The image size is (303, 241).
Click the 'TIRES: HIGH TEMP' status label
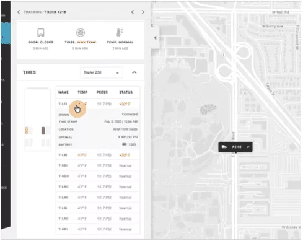(81, 42)
